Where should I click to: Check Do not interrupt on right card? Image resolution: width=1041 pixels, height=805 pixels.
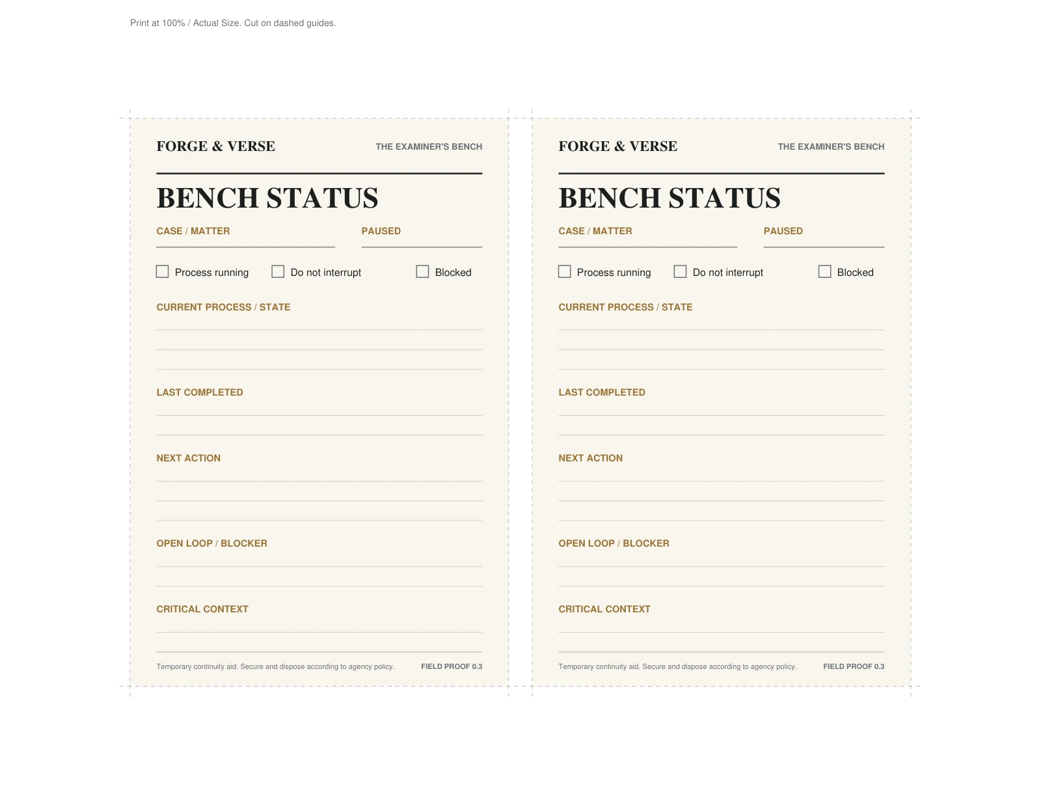click(680, 271)
